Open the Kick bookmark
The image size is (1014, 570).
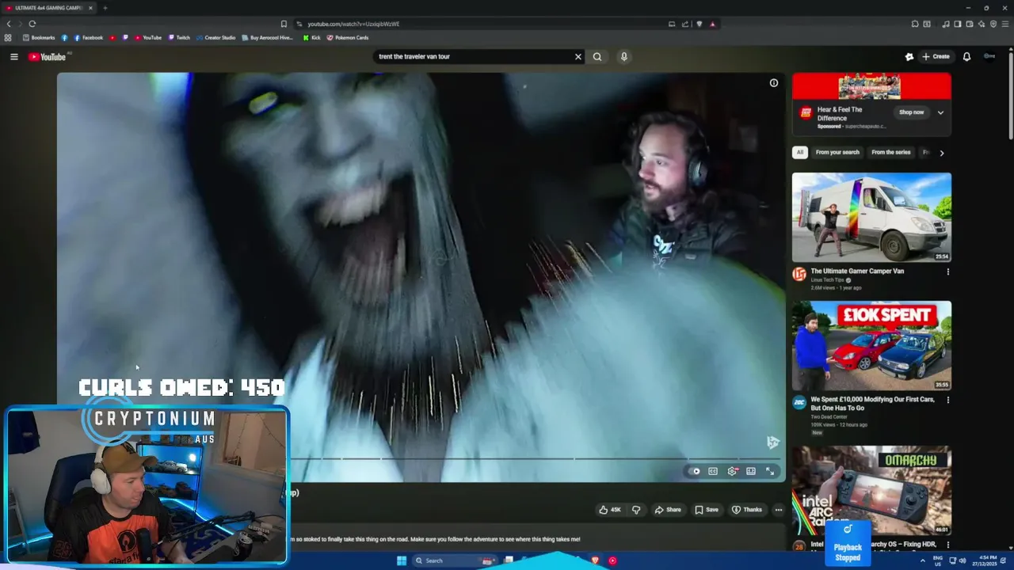pyautogui.click(x=312, y=38)
